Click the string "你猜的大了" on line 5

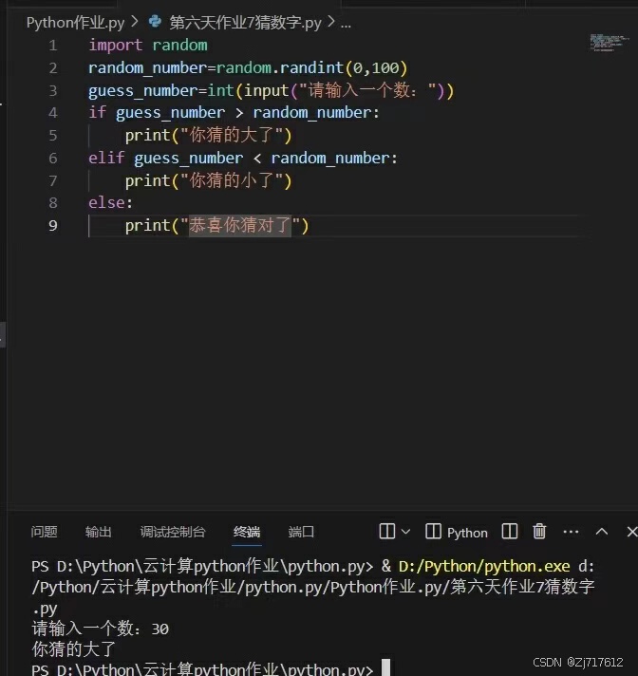point(236,135)
